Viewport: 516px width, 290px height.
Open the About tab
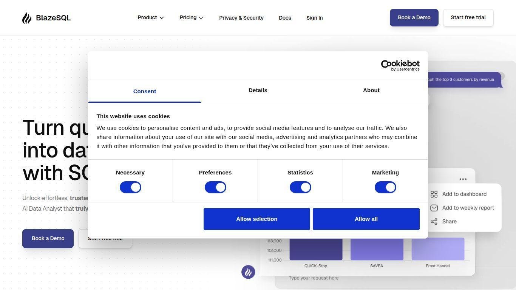371,91
